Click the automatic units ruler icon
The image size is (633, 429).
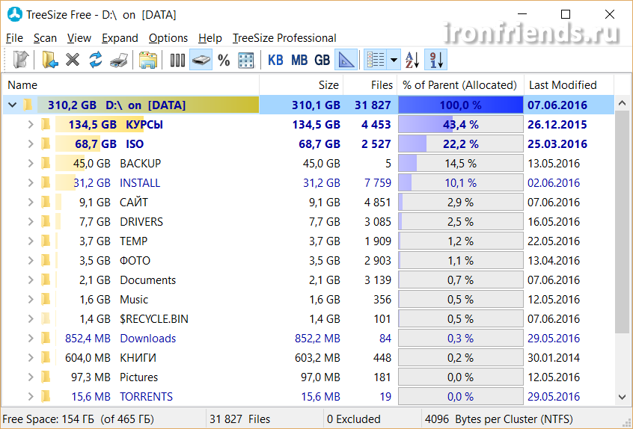tap(346, 61)
